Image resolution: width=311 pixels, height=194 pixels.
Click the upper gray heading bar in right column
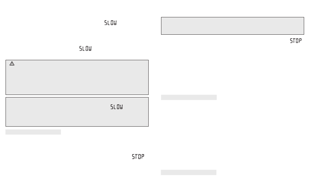point(189,97)
